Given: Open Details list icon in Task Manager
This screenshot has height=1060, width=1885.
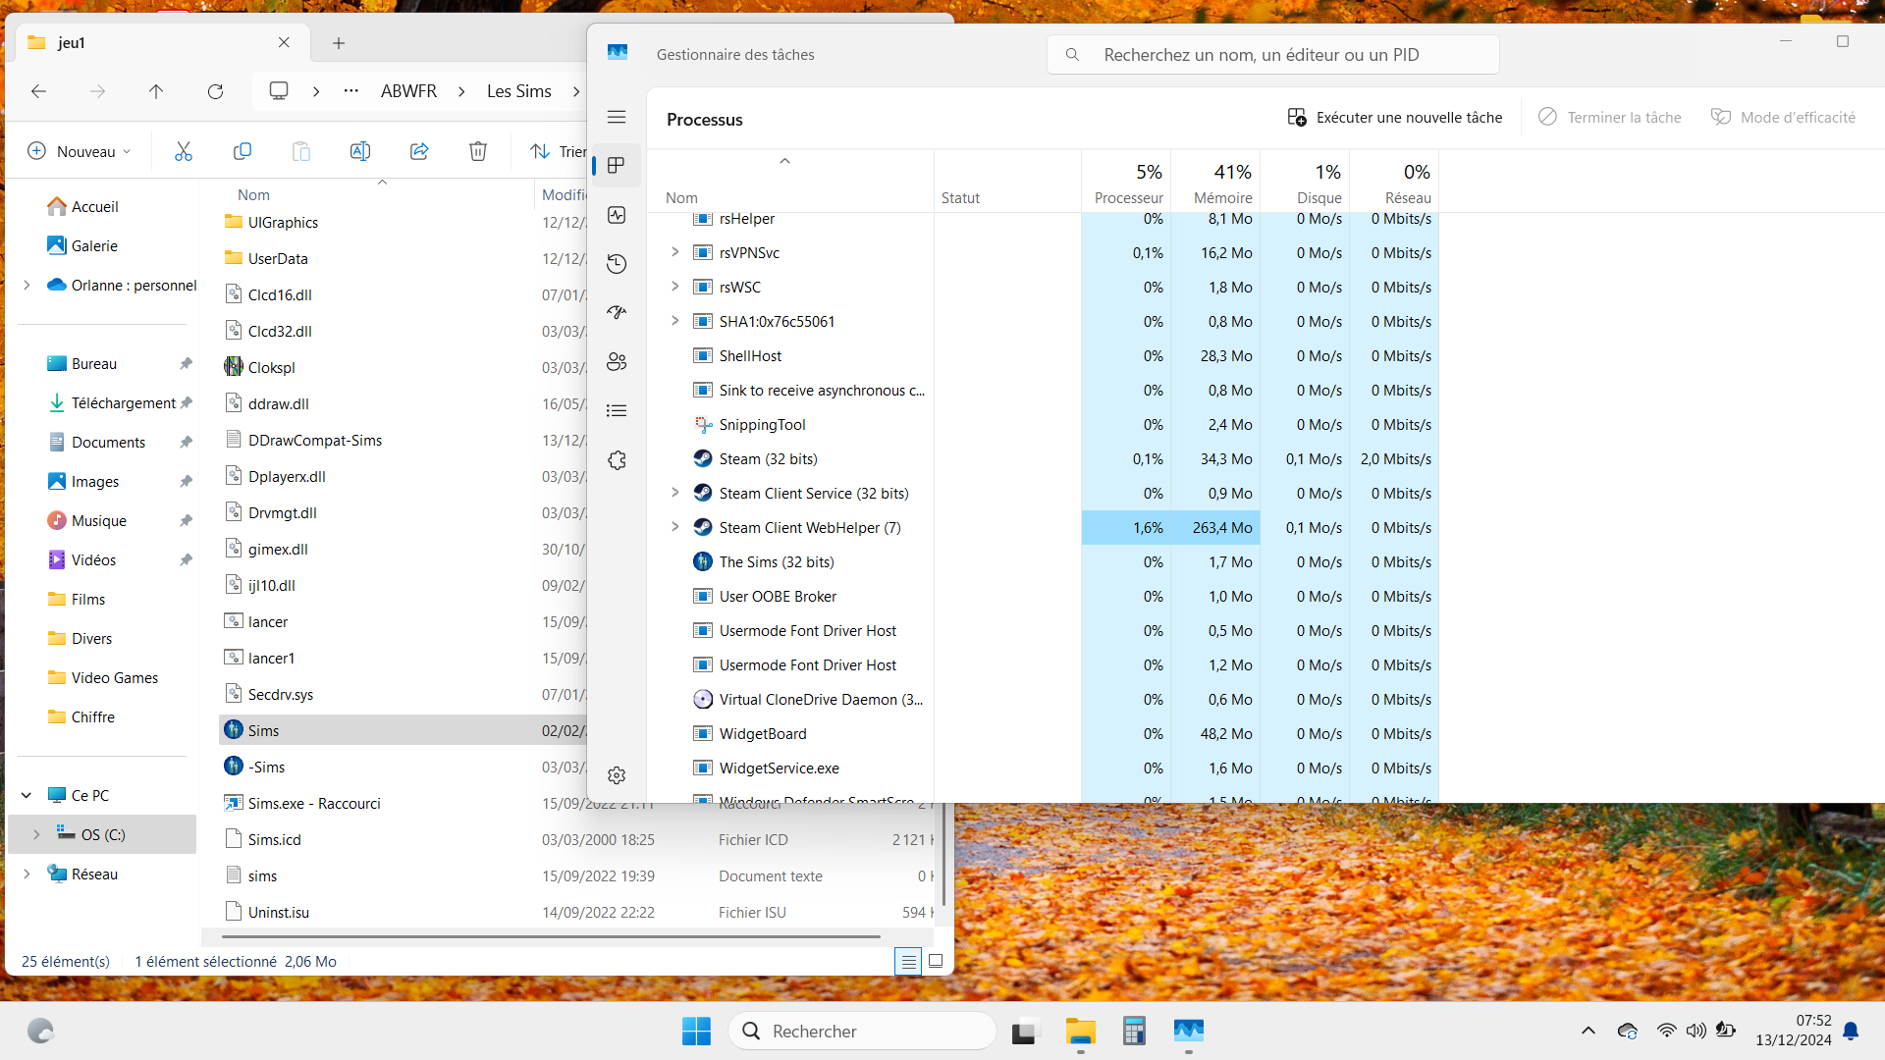Looking at the screenshot, I should pos(617,411).
